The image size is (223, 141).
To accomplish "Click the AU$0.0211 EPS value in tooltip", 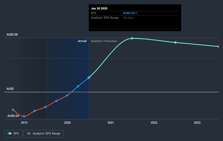I will 130,13.
